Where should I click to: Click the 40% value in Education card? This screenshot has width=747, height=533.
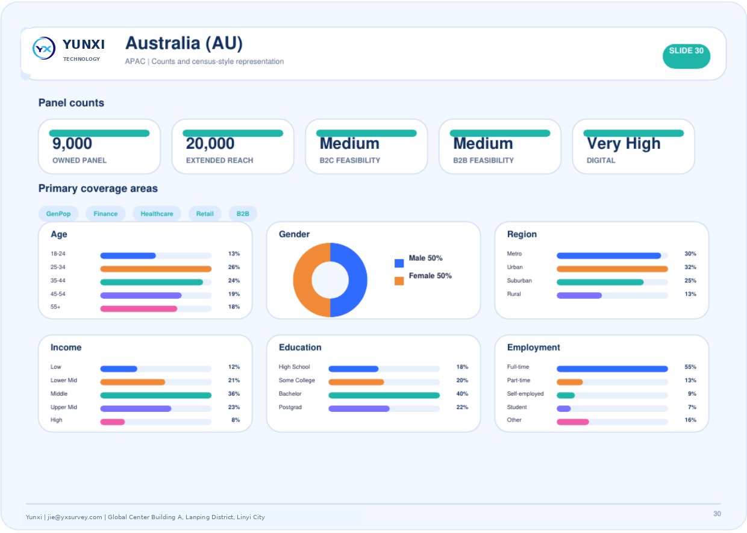(462, 394)
